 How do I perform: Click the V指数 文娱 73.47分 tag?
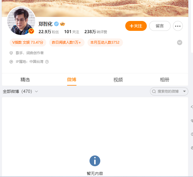point(28,43)
